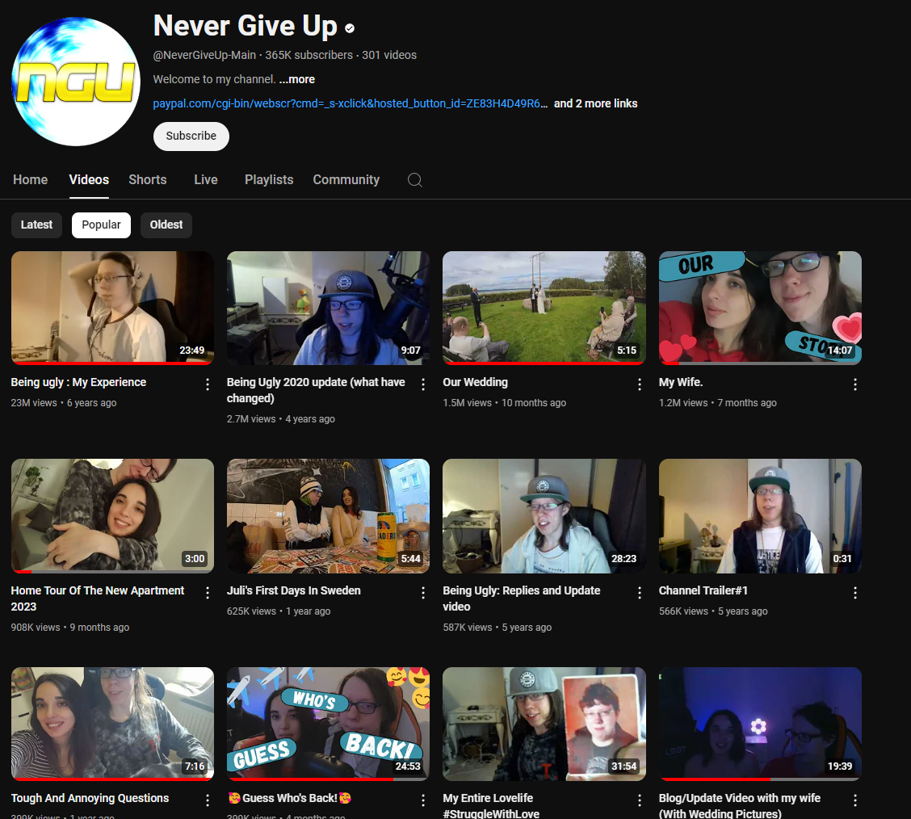Switch to the Community tab
Screen dimensions: 911x819
click(x=346, y=180)
